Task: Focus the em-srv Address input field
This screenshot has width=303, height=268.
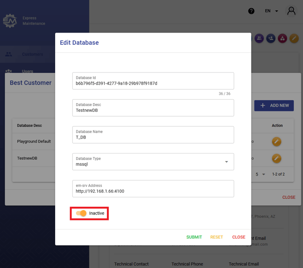Action: pyautogui.click(x=153, y=191)
